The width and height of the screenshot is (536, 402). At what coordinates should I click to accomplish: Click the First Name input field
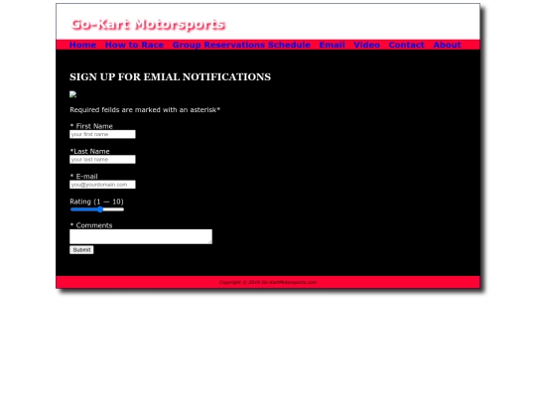click(x=102, y=134)
